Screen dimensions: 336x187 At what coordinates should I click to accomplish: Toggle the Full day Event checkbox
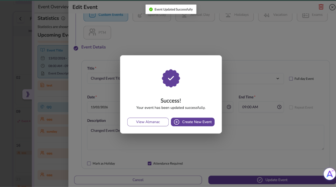click(x=291, y=79)
